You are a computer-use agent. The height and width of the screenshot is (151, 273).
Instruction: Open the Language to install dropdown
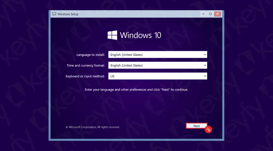[x=158, y=55]
